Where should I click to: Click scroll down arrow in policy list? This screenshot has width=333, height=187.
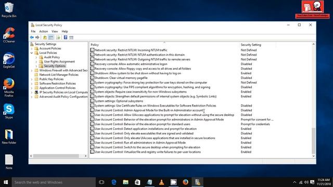(x=313, y=156)
